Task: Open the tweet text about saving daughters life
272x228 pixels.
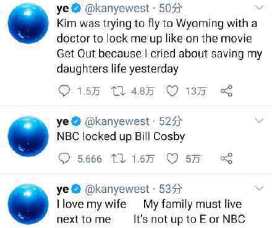Action: 159,46
